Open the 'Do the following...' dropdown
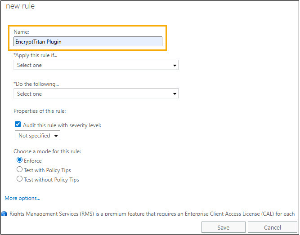Image resolution: width=300 pixels, height=235 pixels. [x=96, y=94]
